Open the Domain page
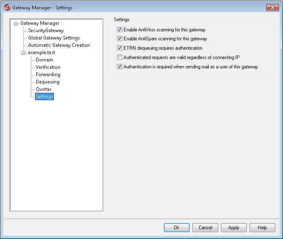The height and width of the screenshot is (239, 283). [44, 60]
